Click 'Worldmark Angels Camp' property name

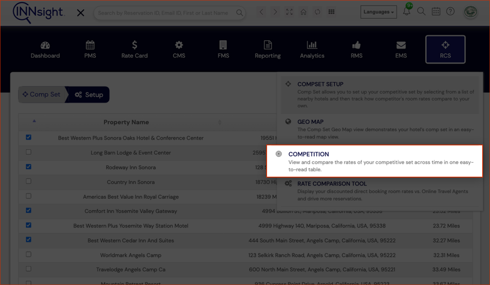[131, 255]
